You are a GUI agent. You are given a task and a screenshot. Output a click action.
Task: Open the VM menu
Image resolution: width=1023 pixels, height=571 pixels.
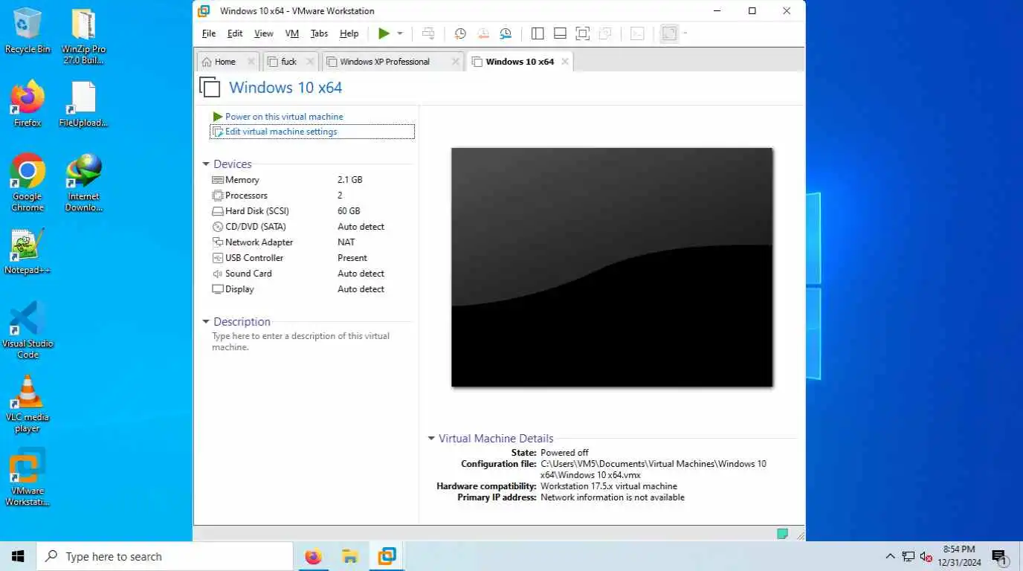click(x=292, y=33)
